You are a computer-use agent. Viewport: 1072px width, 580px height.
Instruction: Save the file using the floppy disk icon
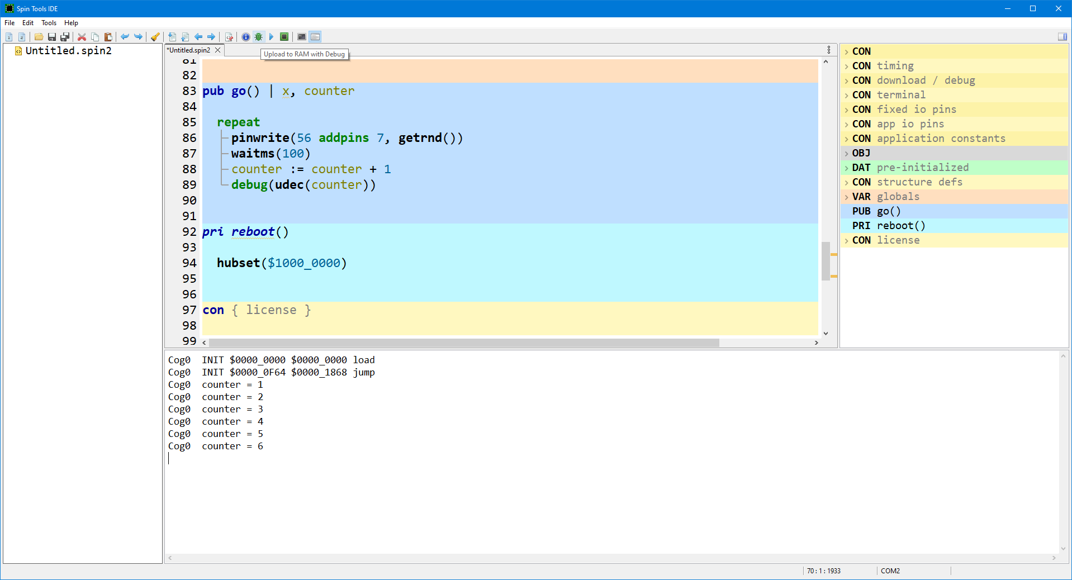pos(51,37)
